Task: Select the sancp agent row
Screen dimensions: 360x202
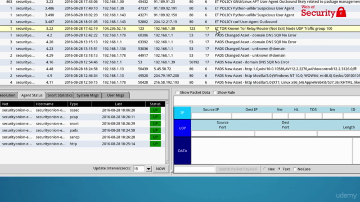Action: [83, 137]
